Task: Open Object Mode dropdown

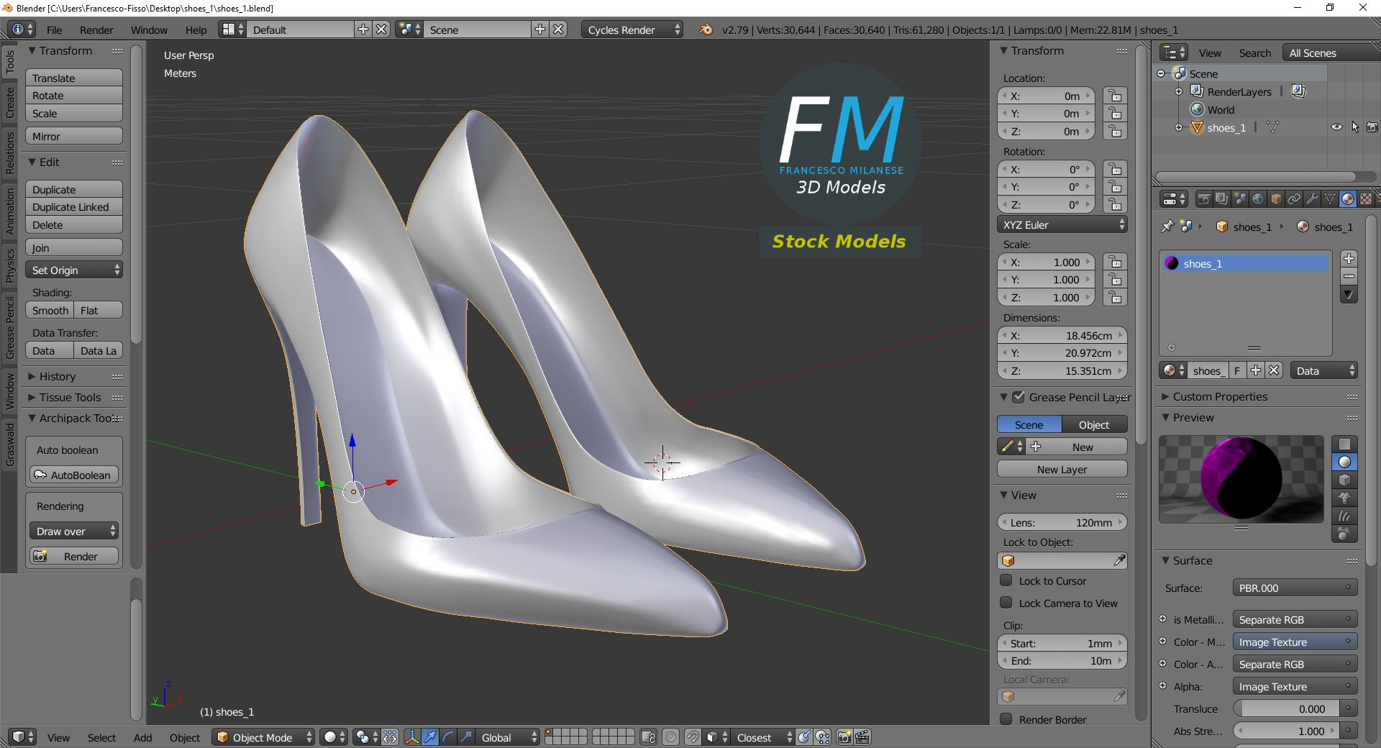Action: tap(264, 737)
